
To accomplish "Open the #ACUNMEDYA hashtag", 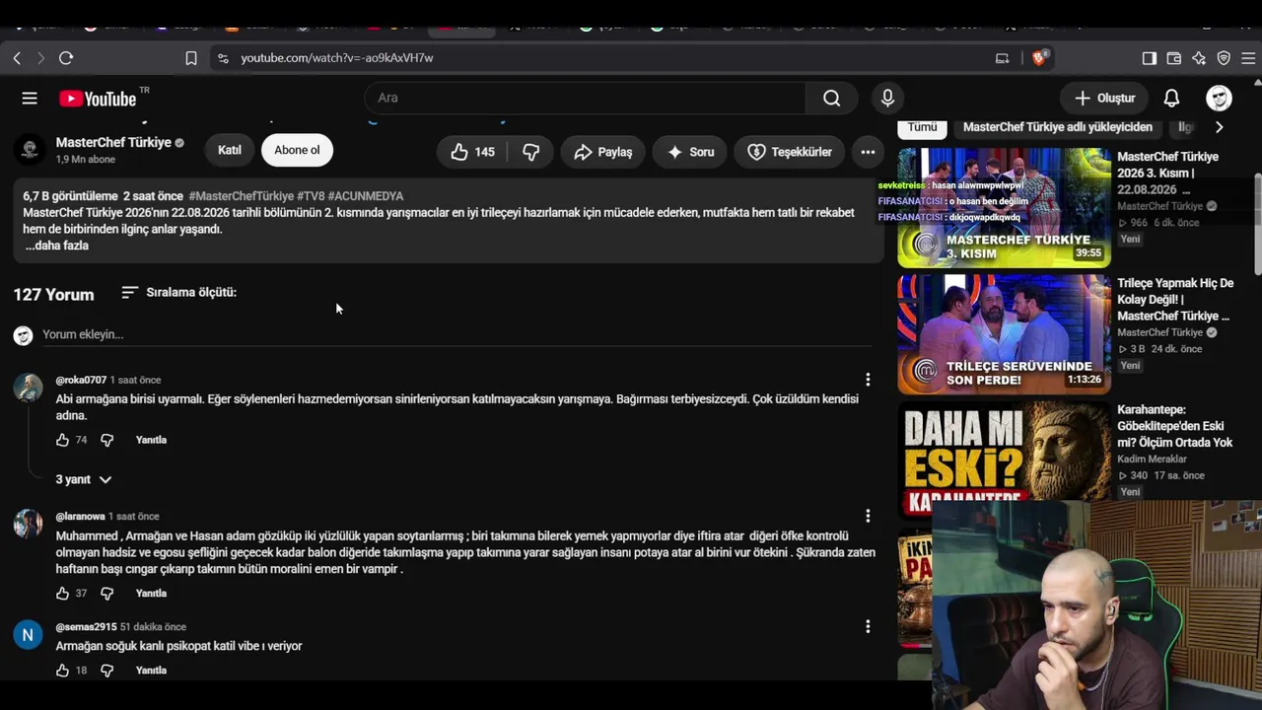I will [366, 196].
